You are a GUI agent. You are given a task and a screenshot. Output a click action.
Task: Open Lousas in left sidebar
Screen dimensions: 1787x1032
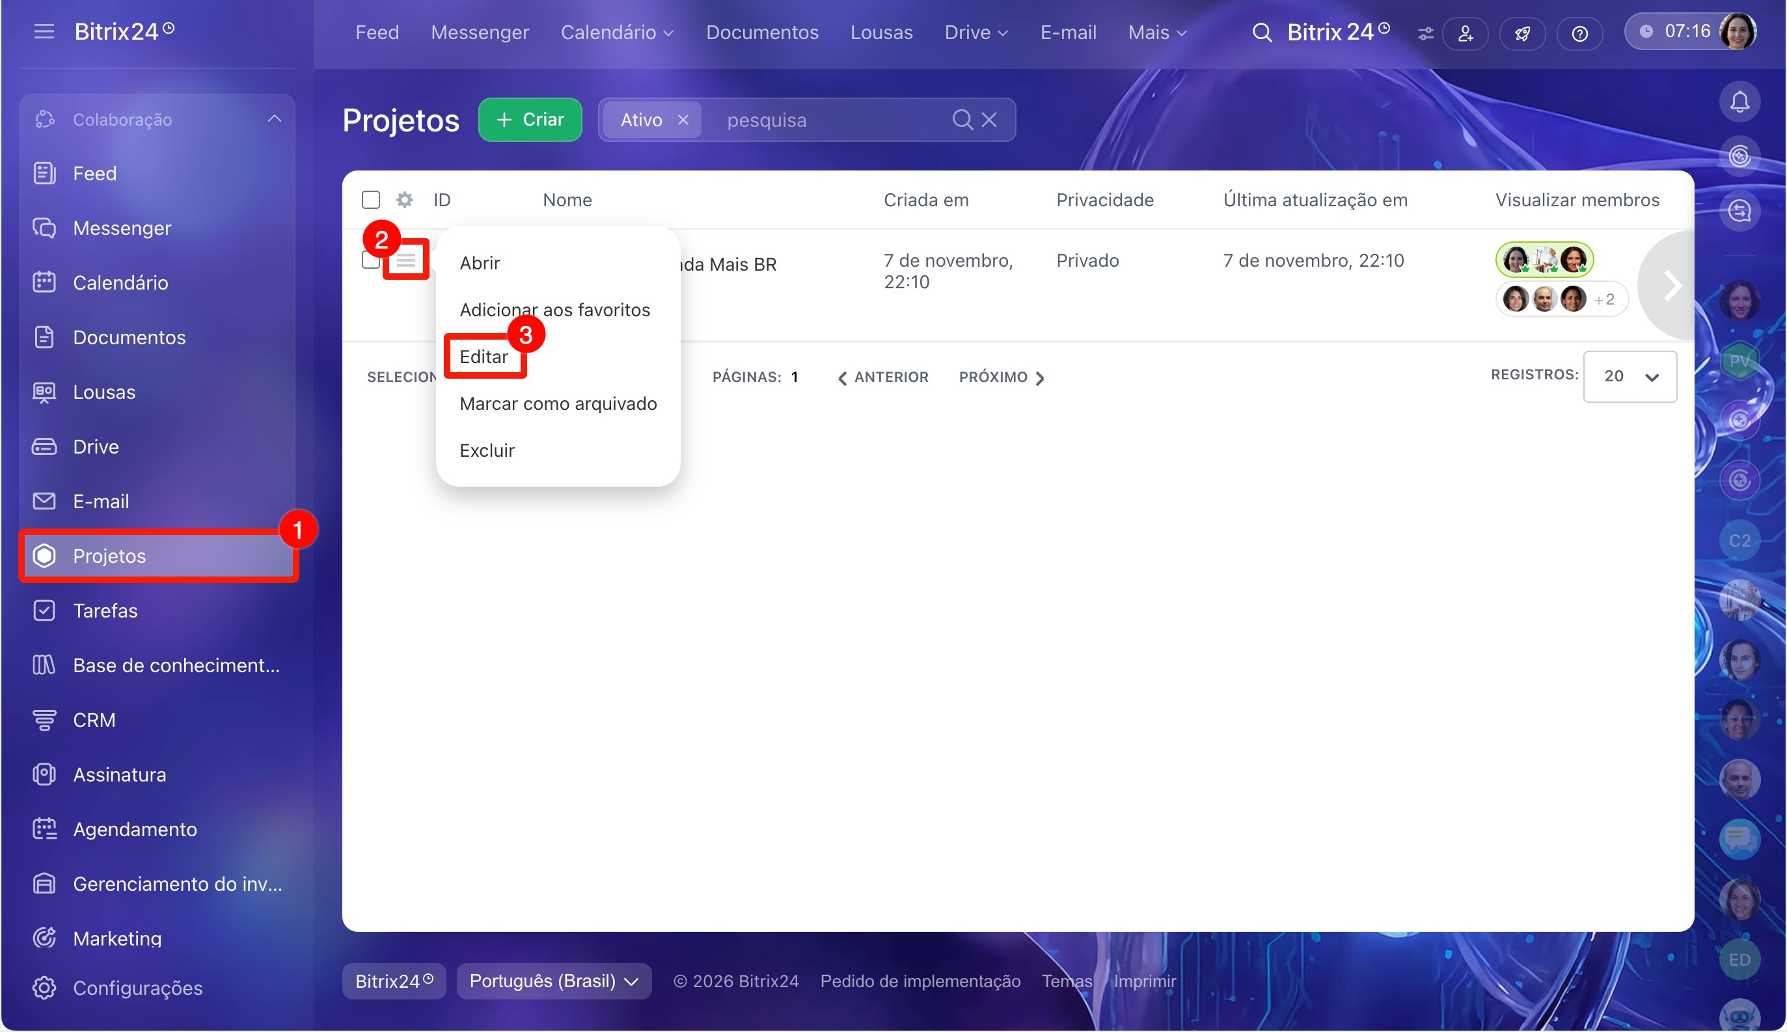coord(157,392)
